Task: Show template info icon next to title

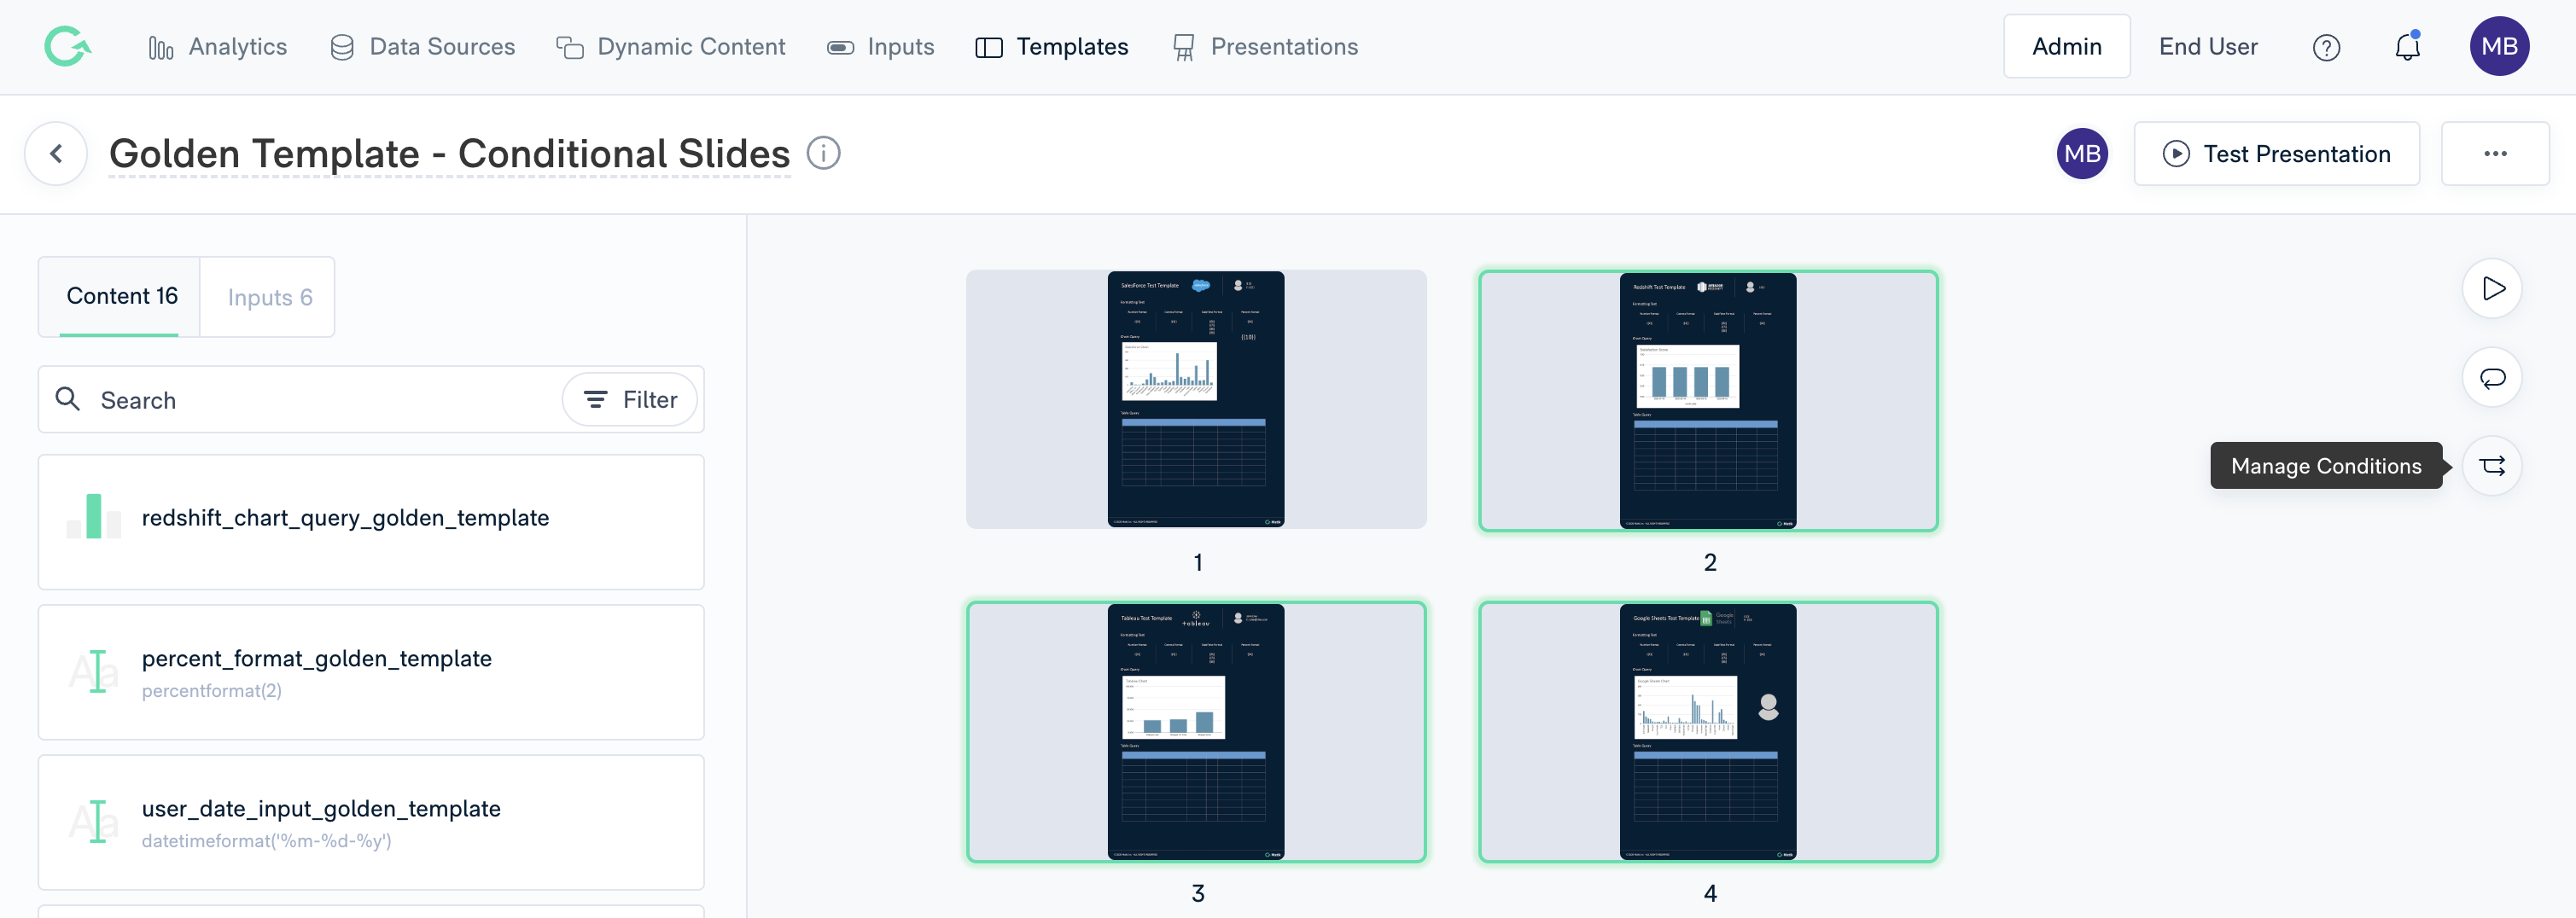Action: (823, 153)
